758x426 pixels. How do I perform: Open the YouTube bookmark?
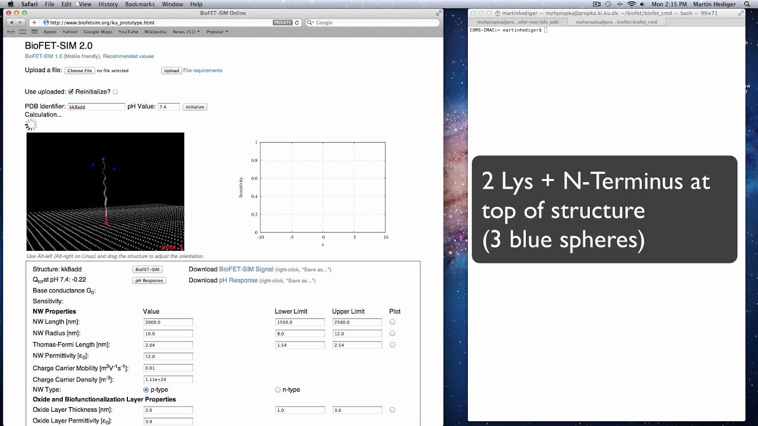click(129, 32)
